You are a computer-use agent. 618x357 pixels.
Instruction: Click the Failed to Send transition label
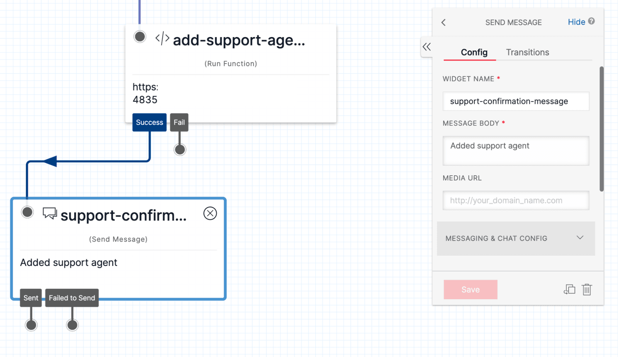pyautogui.click(x=72, y=298)
